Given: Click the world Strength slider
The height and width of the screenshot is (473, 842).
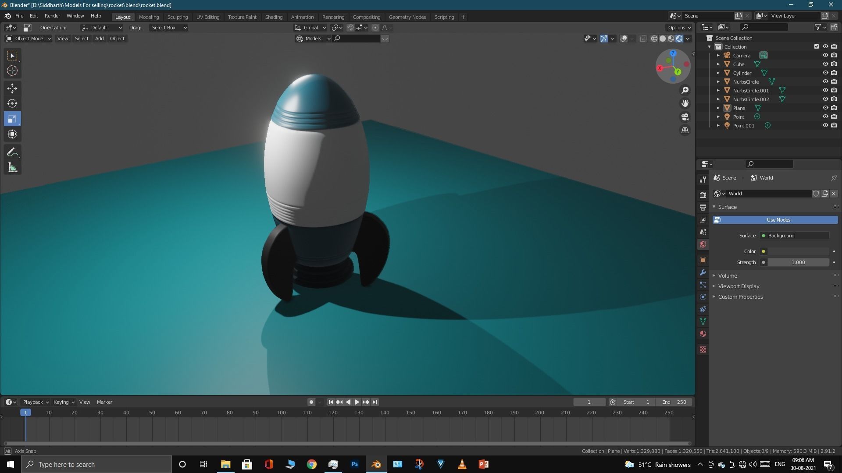Looking at the screenshot, I should (x=798, y=262).
